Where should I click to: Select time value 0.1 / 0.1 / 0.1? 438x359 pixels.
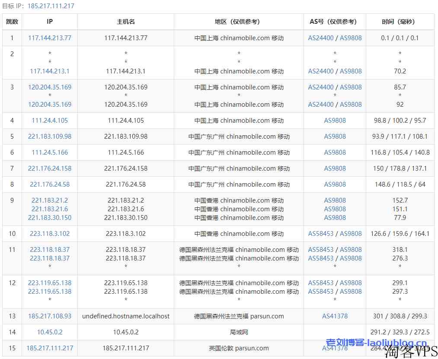[x=400, y=38]
